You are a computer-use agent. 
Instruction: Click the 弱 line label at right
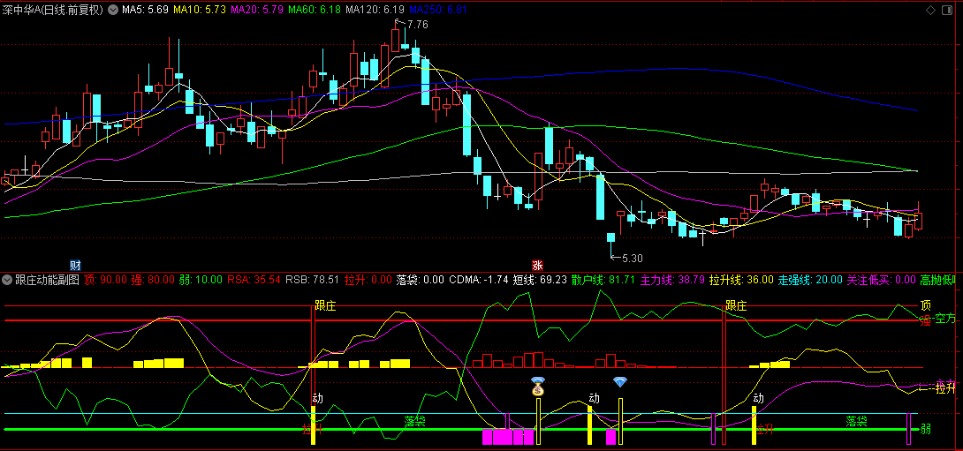(925, 429)
